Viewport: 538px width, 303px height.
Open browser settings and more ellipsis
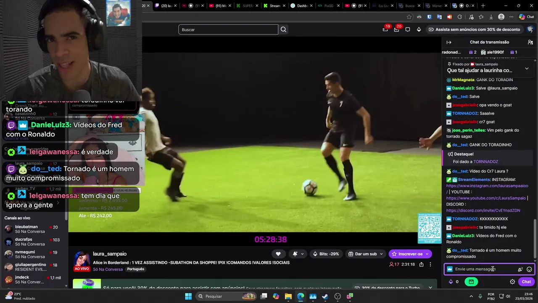click(511, 17)
